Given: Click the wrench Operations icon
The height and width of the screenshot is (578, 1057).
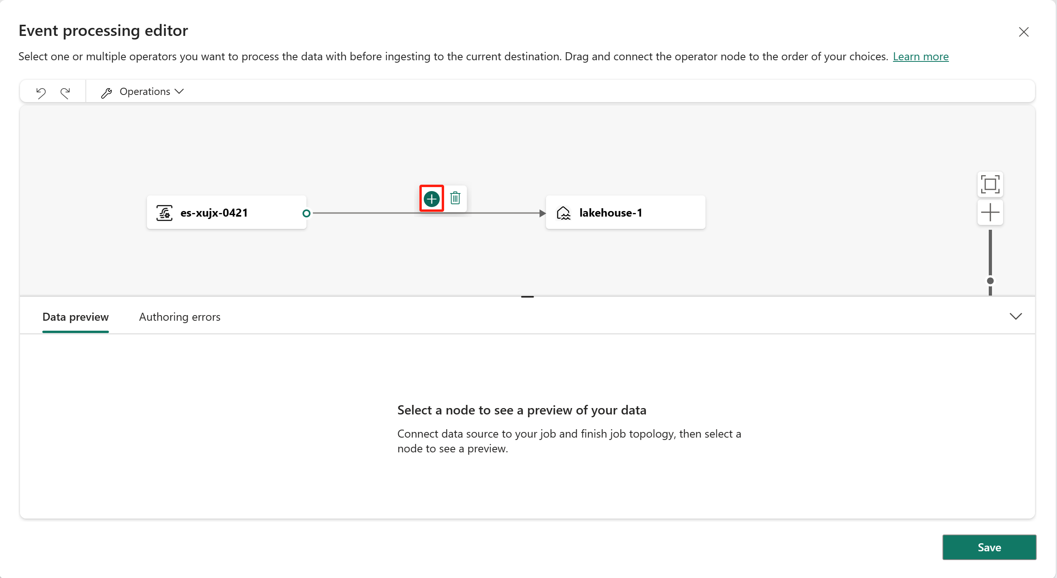Looking at the screenshot, I should coord(105,91).
